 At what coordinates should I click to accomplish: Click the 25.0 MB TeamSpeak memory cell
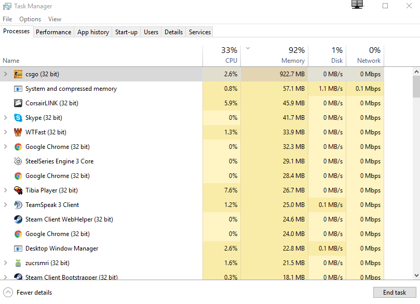point(275,205)
